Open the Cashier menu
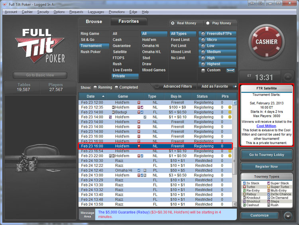 coord(27,12)
